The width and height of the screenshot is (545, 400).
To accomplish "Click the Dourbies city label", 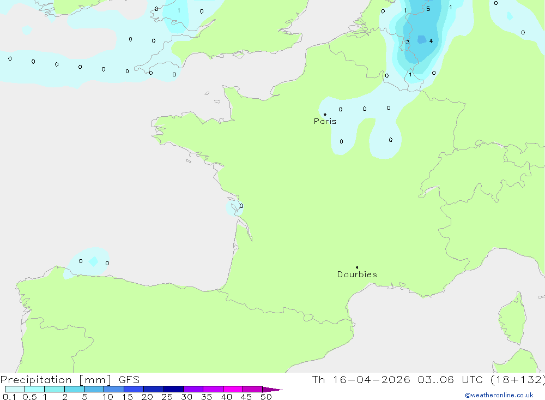I will (x=357, y=274).
